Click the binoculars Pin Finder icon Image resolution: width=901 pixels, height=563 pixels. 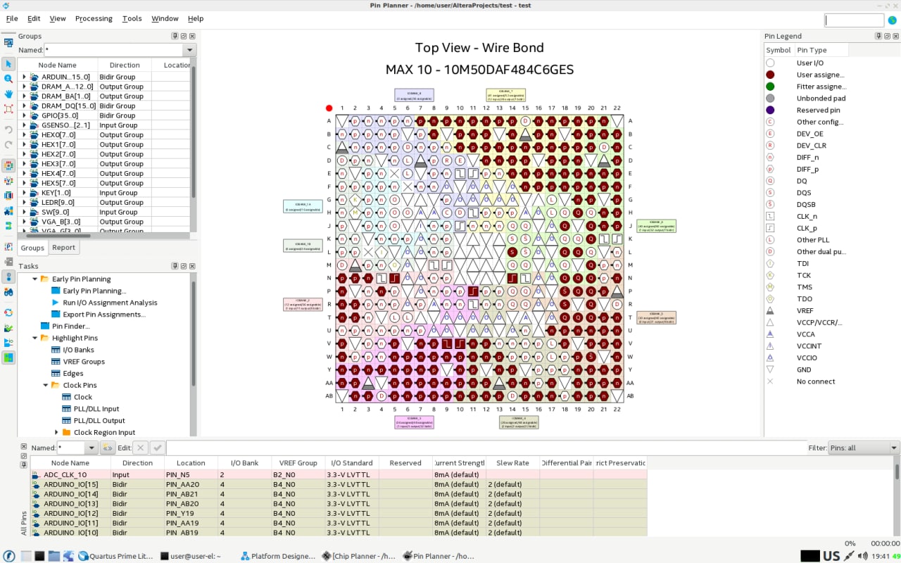click(x=8, y=291)
